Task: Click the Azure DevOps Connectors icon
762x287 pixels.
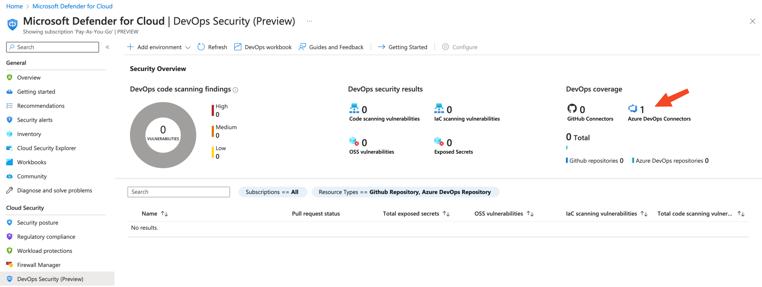Action: (x=632, y=108)
